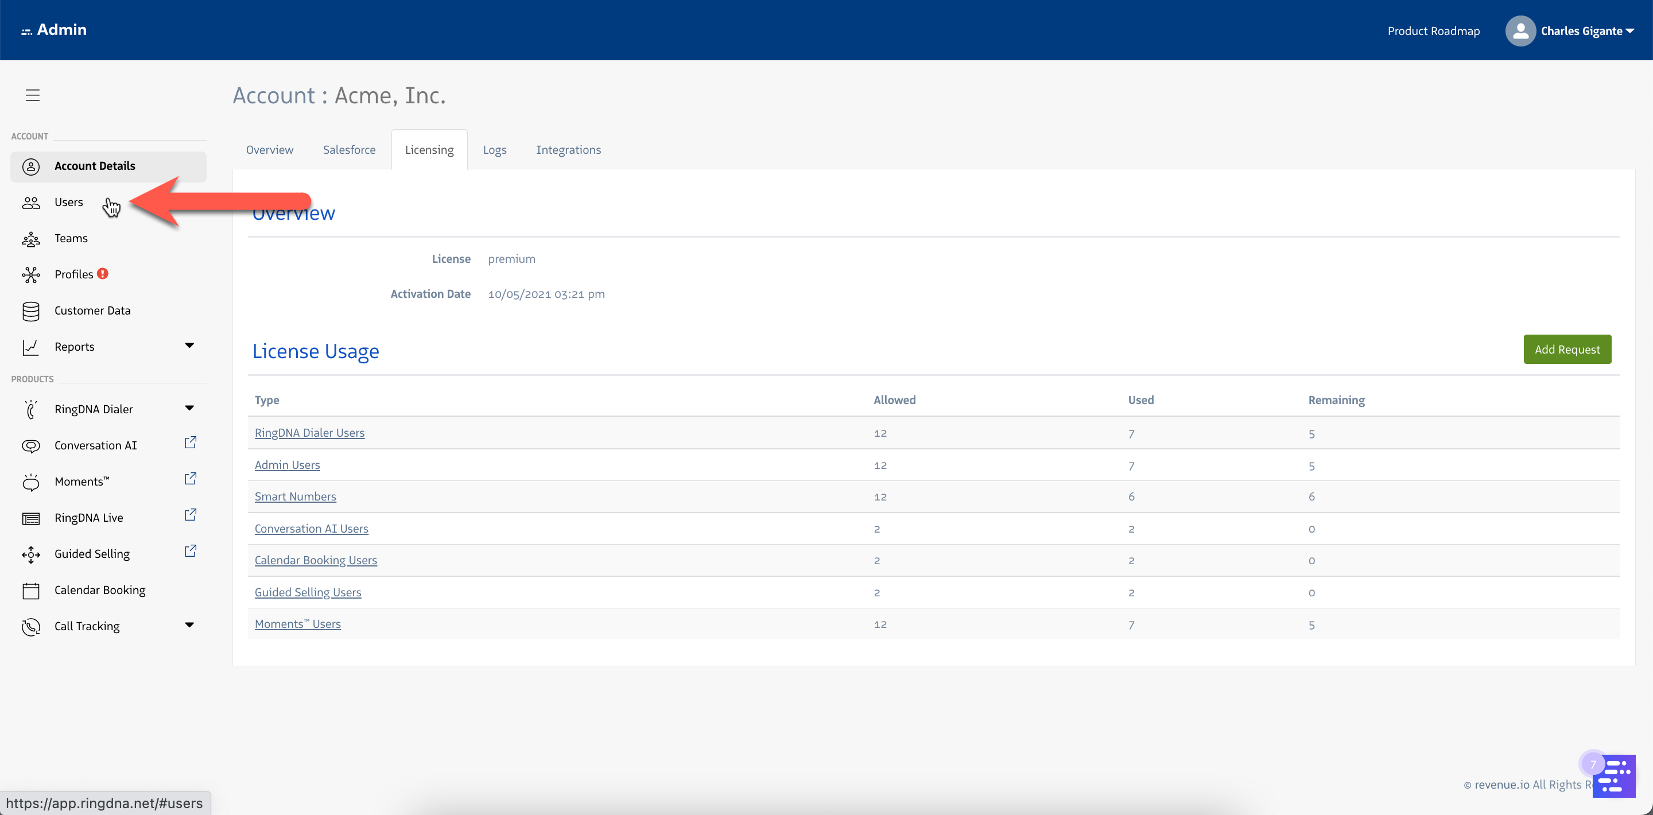
Task: Switch to the Overview tab
Action: tap(270, 150)
